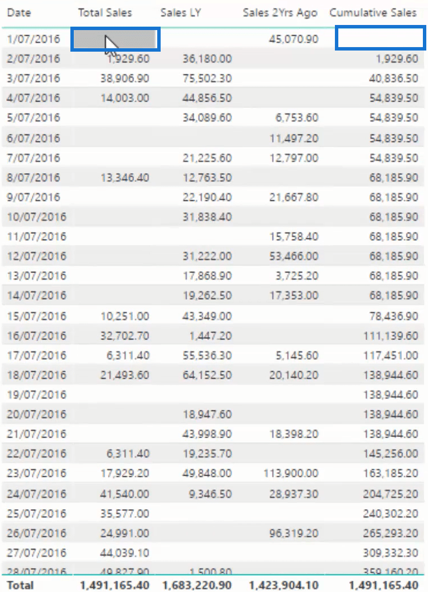
Task: Select the 64,152.50 Sales LY value
Action: click(207, 375)
